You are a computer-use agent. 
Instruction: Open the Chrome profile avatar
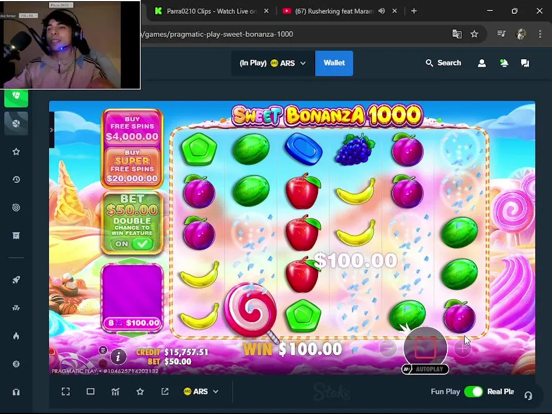click(521, 34)
